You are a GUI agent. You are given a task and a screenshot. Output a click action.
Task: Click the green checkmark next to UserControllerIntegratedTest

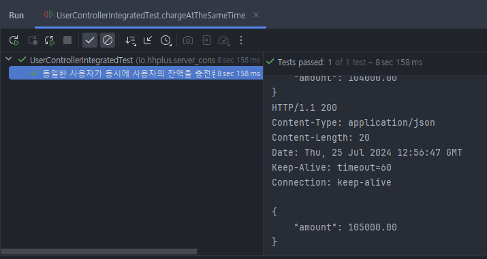click(22, 60)
